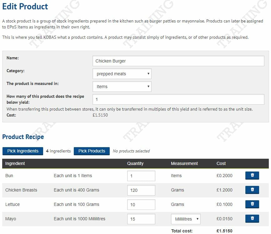Click the recipe yield quantity field
271x234 pixels.
click(x=178, y=99)
